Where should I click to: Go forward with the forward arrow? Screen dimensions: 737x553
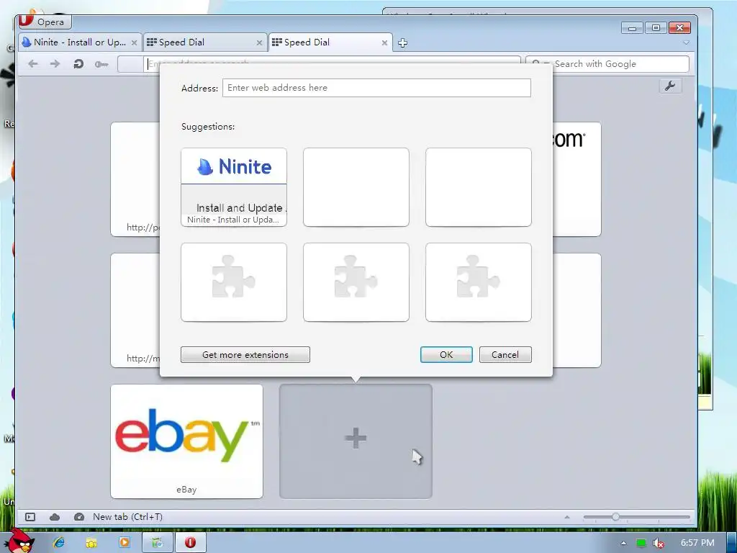(55, 63)
